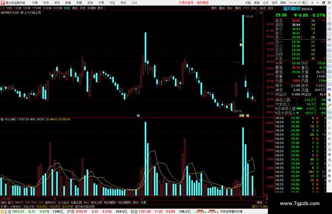Click the move cross icon in right sidebar

[329, 100]
